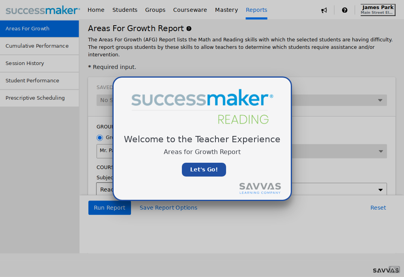Viewport: 404px width, 277px height.
Task: Select Areas For Growth in sidebar
Action: click(x=39, y=29)
